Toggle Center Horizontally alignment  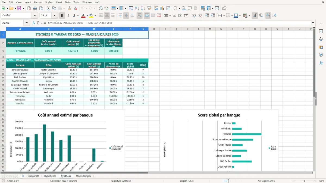coord(107,16)
